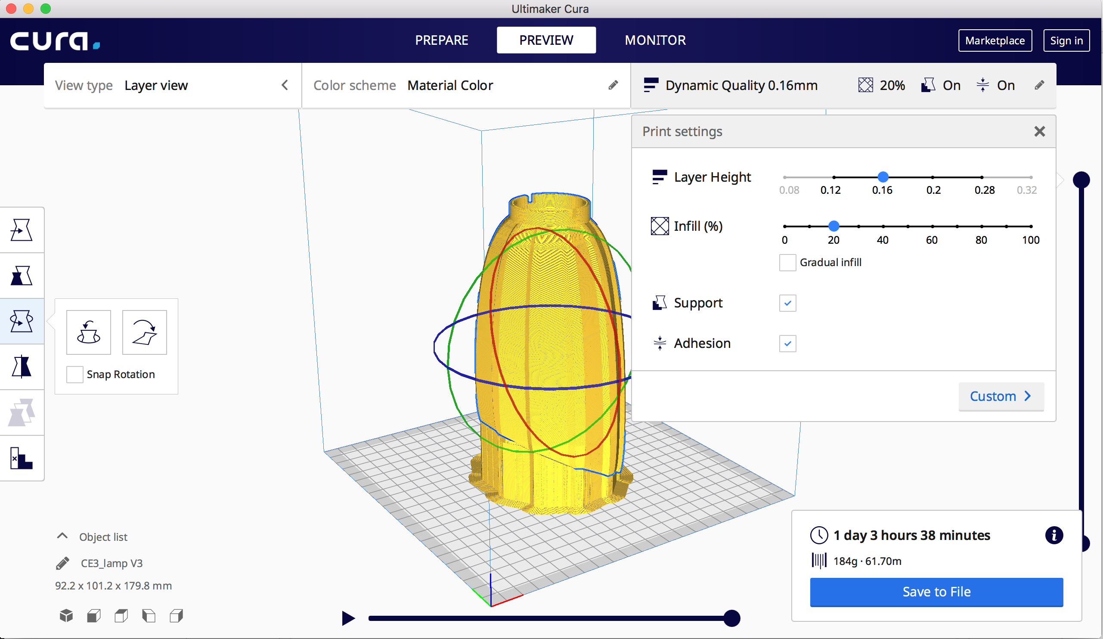Image resolution: width=1103 pixels, height=639 pixels.
Task: Close the Print settings panel
Action: [x=1040, y=131]
